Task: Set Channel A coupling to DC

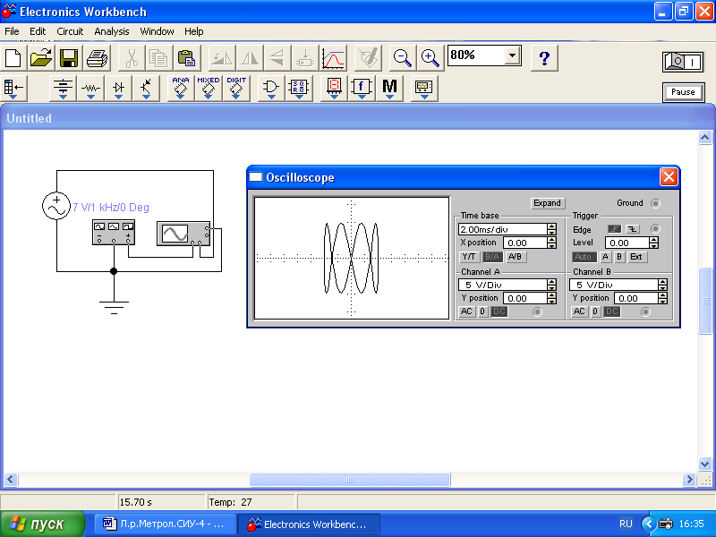Action: click(x=499, y=311)
